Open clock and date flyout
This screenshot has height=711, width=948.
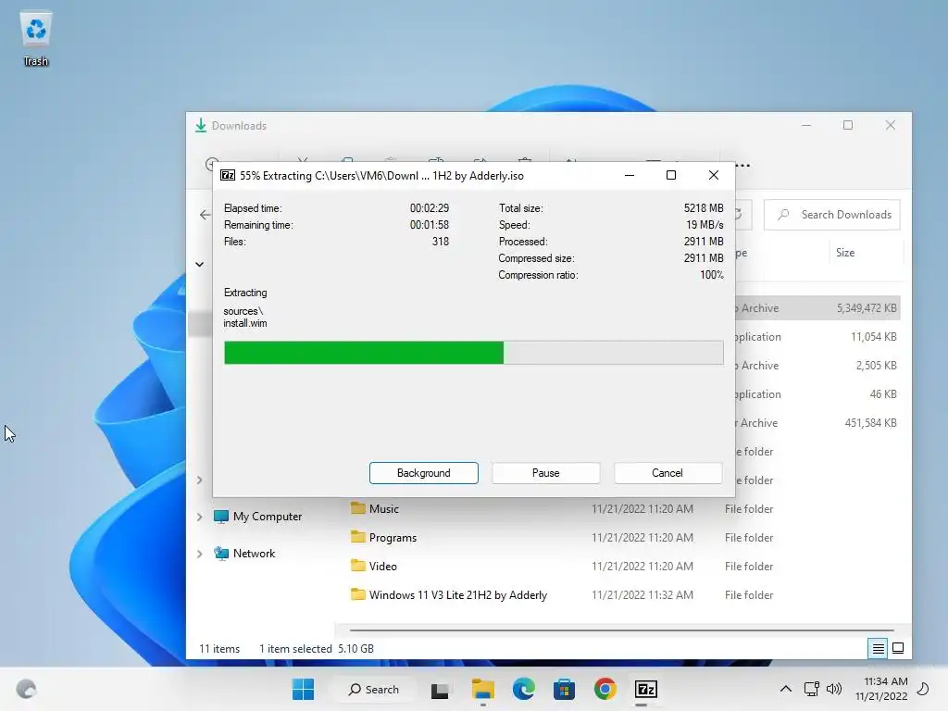tap(881, 689)
